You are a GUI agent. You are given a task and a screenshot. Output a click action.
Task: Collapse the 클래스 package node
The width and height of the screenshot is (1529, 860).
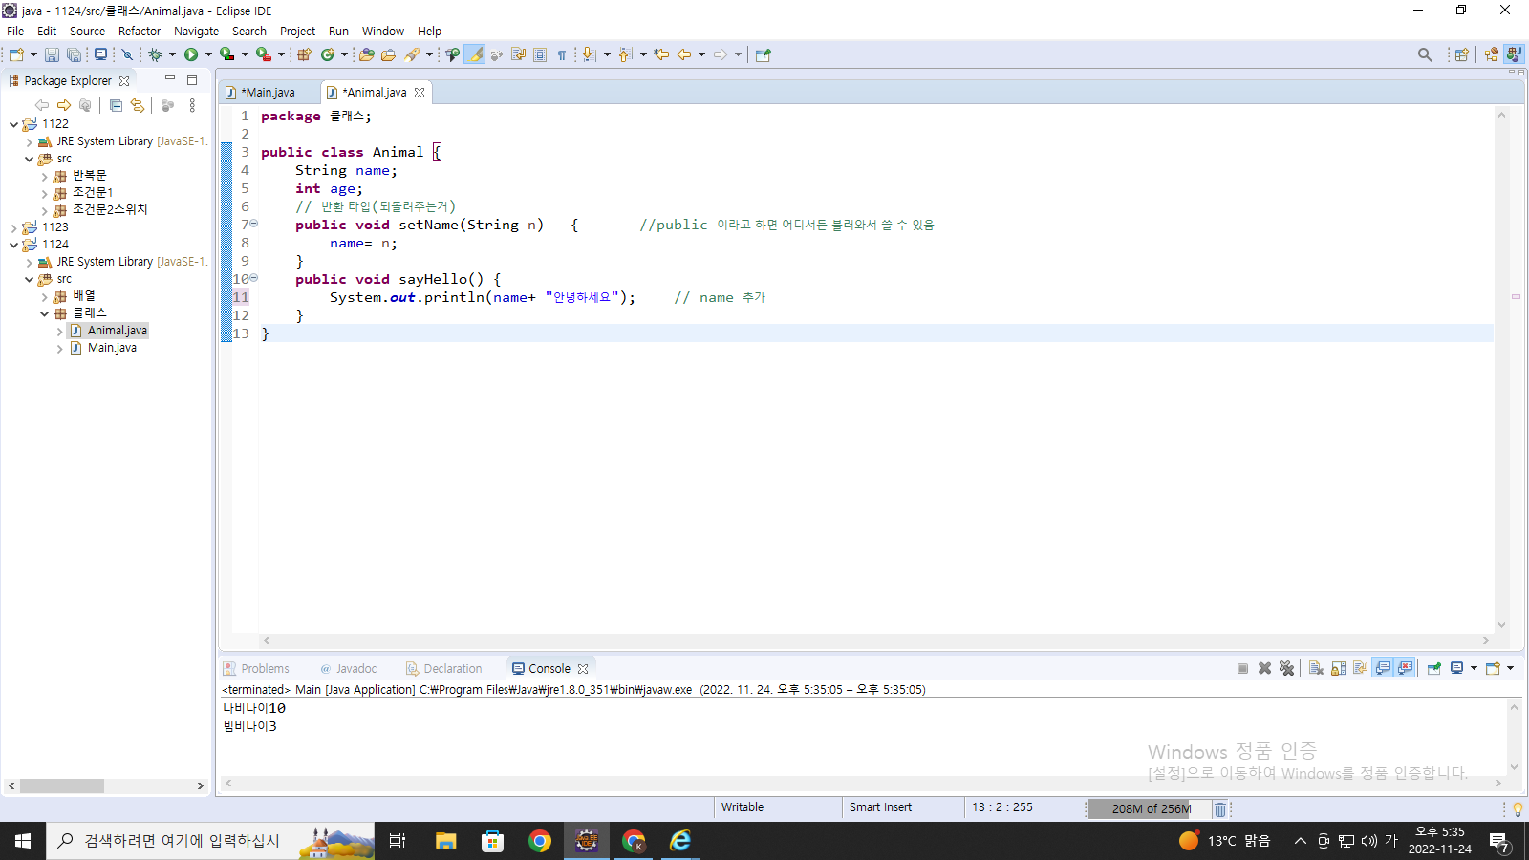44,313
